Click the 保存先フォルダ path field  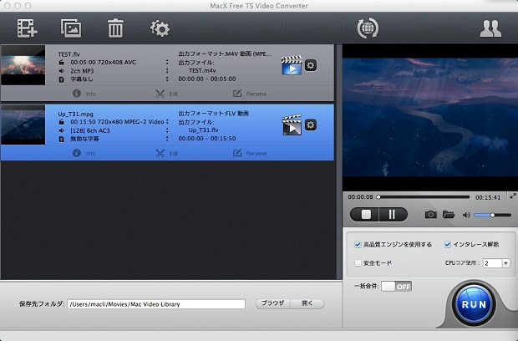pos(156,304)
